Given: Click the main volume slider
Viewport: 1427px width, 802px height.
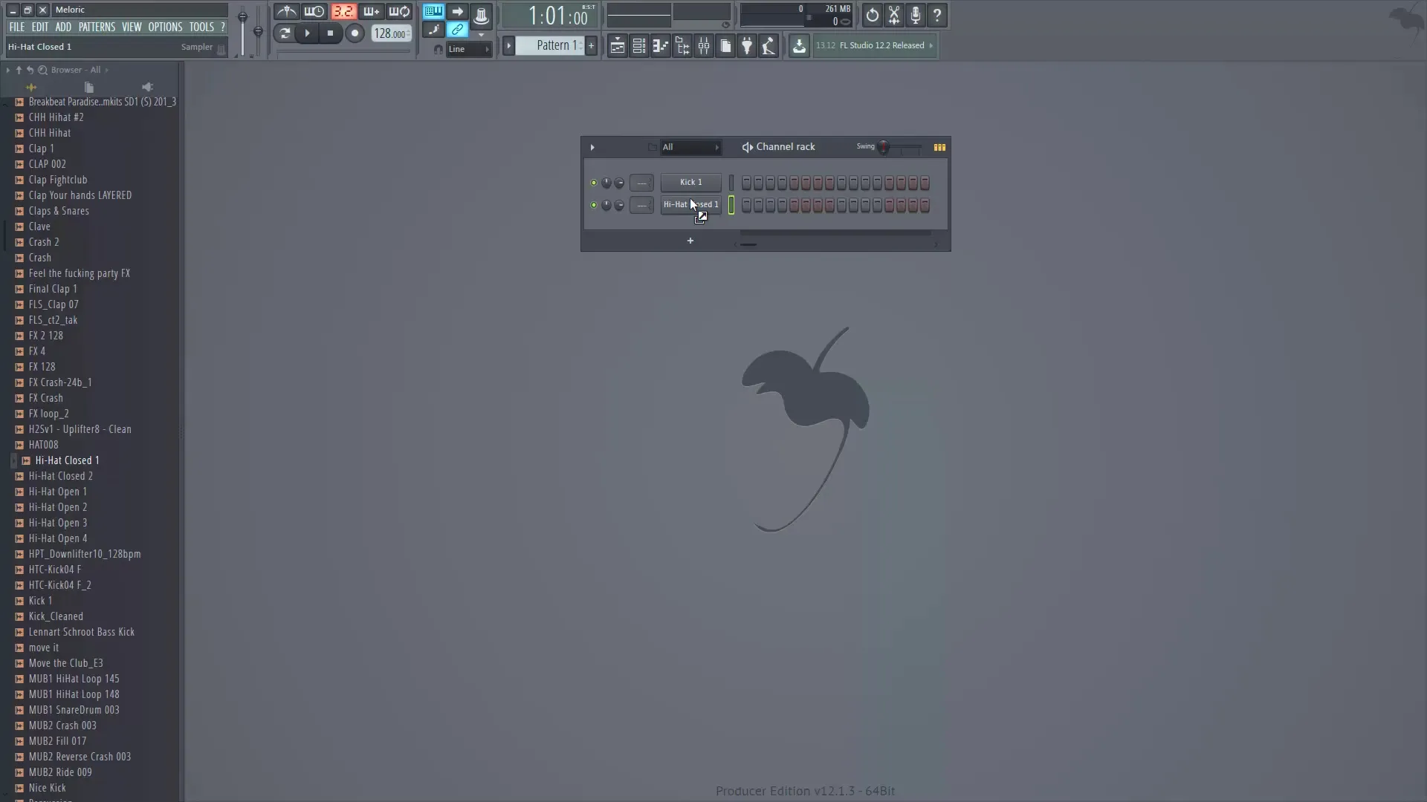Looking at the screenshot, I should coord(242,33).
